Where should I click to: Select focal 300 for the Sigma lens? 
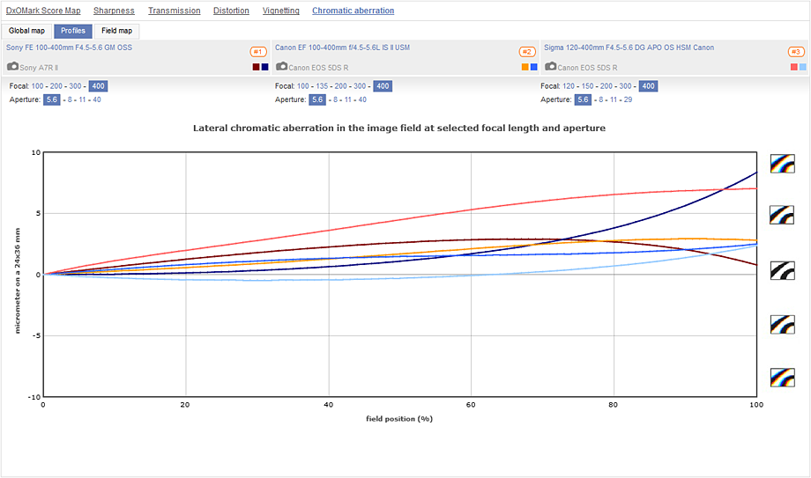[x=626, y=86]
